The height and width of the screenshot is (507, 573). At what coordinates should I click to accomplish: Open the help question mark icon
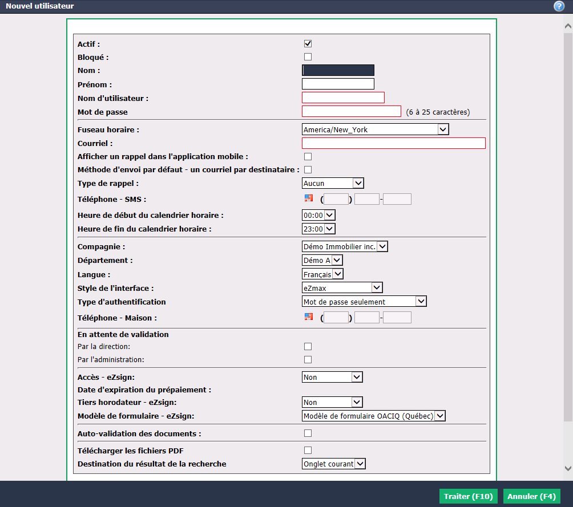pyautogui.click(x=559, y=6)
